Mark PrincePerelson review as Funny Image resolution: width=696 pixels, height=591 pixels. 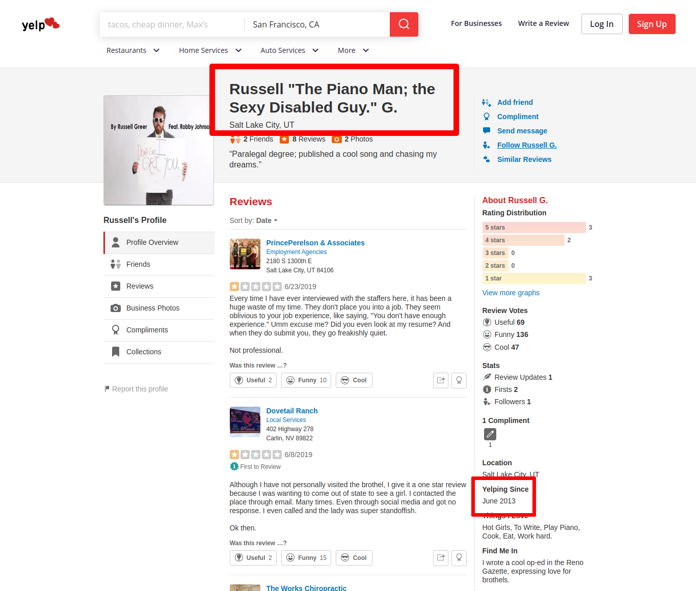click(306, 380)
